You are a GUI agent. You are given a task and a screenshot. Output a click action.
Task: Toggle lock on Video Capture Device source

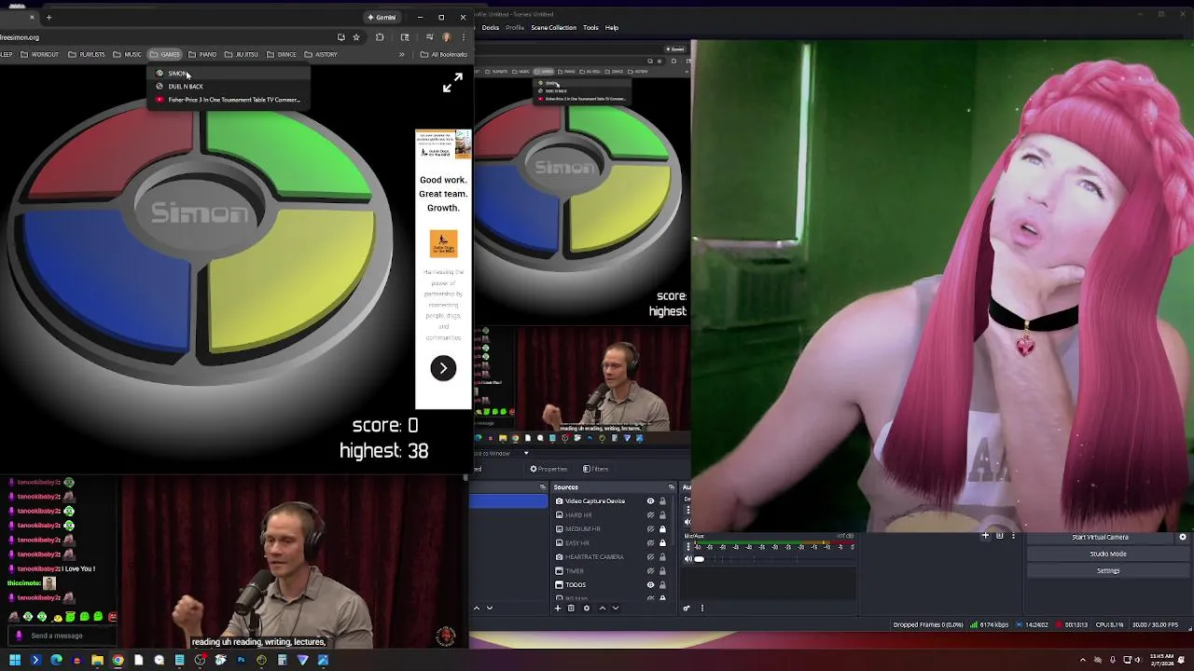pos(662,501)
